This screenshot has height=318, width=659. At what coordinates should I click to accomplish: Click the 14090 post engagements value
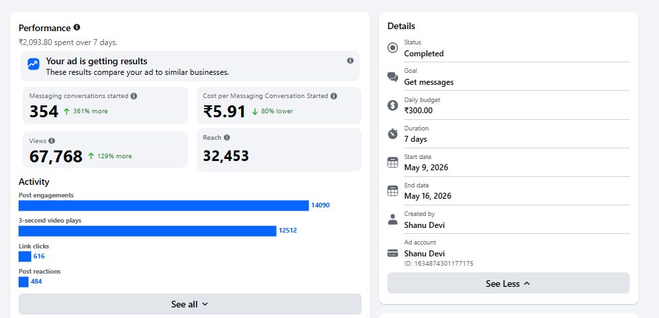pyautogui.click(x=321, y=205)
